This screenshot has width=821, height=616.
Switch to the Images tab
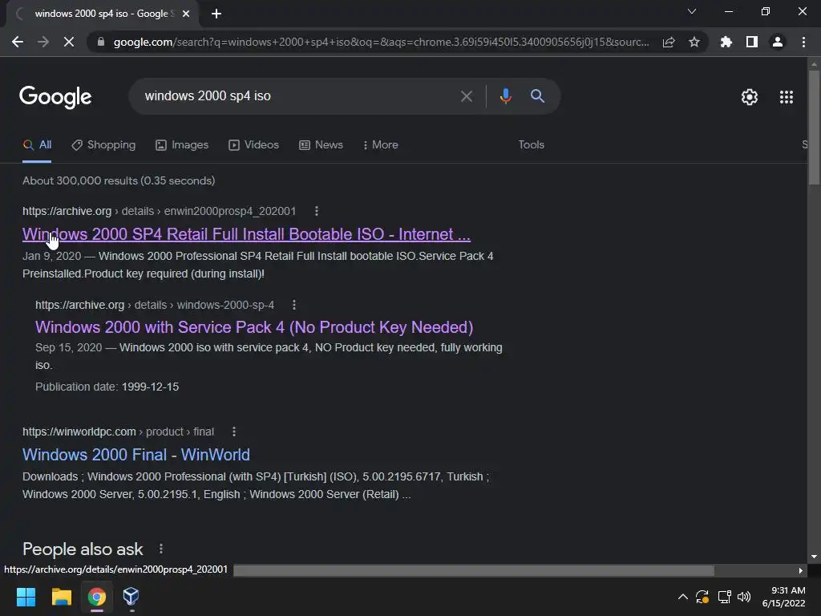(x=182, y=145)
